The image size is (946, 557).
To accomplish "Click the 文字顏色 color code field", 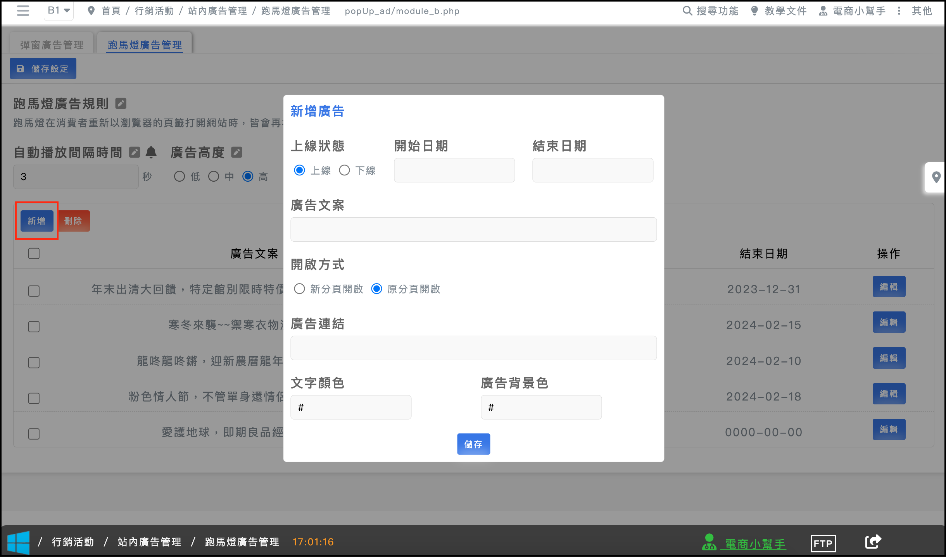I will (x=350, y=407).
